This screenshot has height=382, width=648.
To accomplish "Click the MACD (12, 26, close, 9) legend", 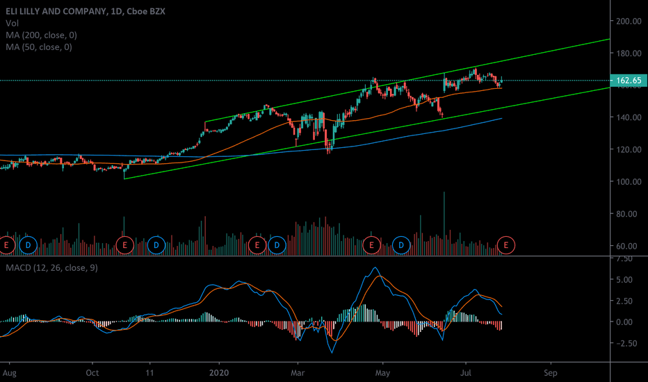I will [51, 268].
